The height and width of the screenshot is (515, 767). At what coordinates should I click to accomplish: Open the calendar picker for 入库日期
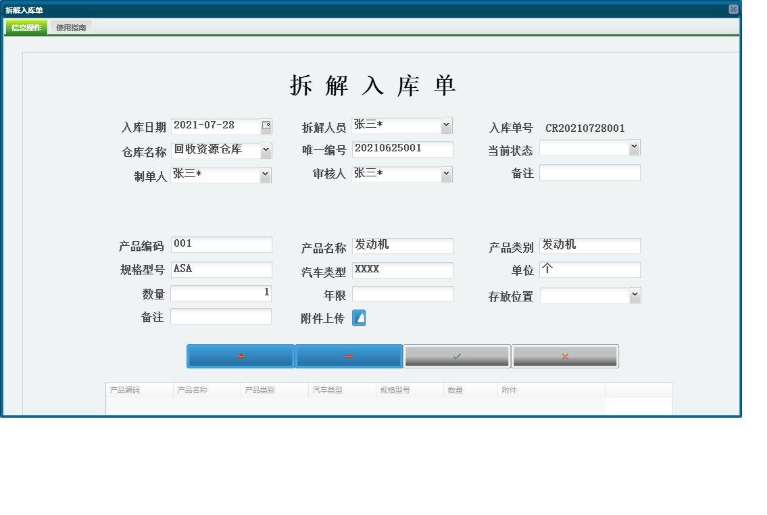coord(266,126)
